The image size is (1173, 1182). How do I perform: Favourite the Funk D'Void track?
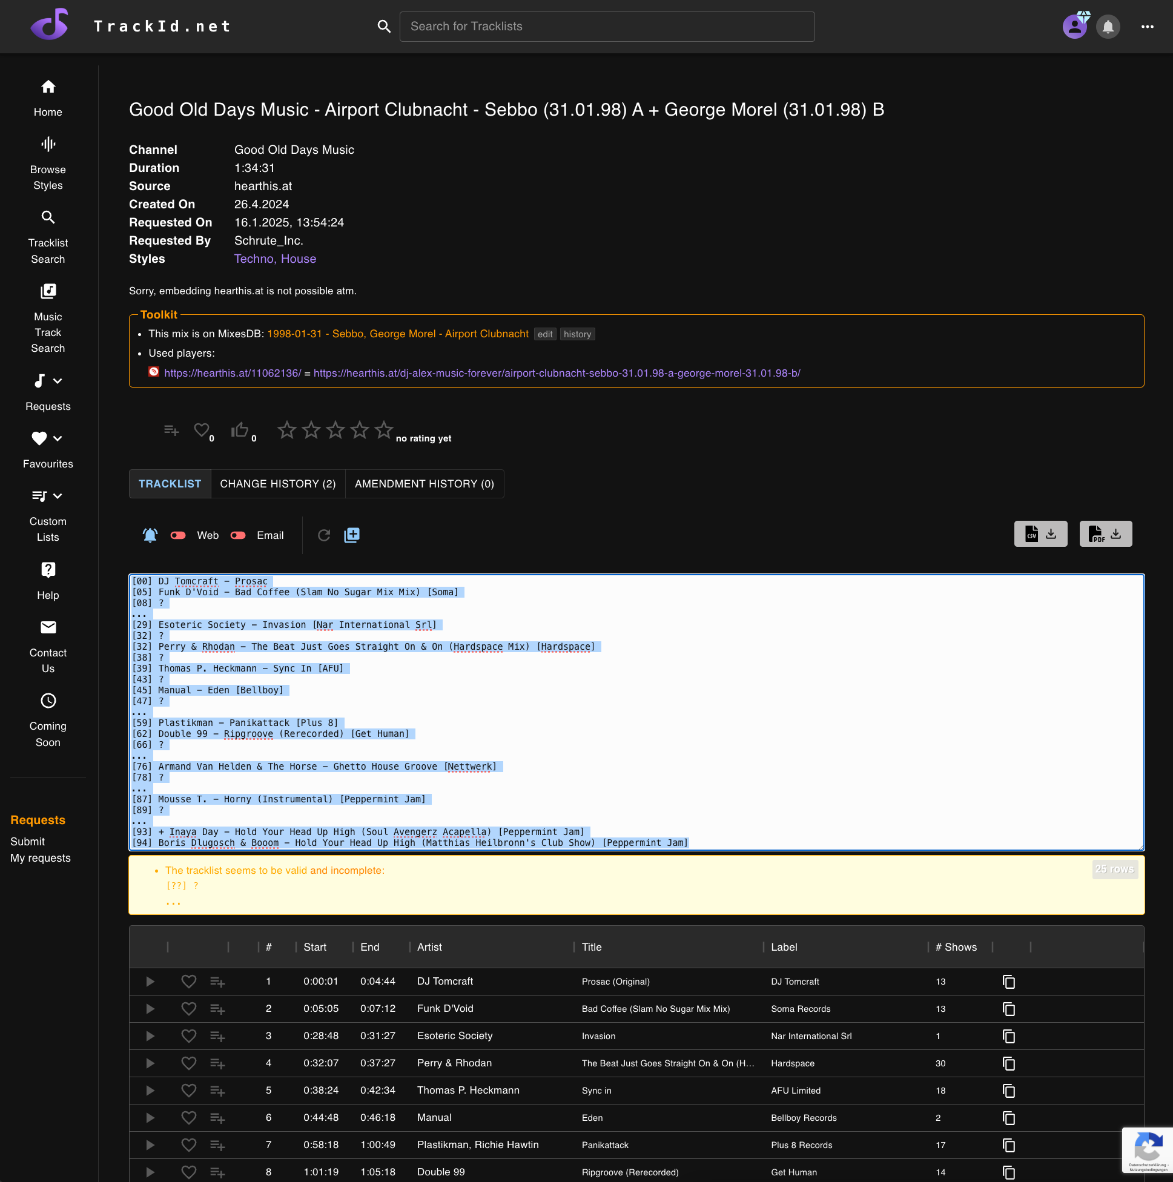pos(188,1008)
